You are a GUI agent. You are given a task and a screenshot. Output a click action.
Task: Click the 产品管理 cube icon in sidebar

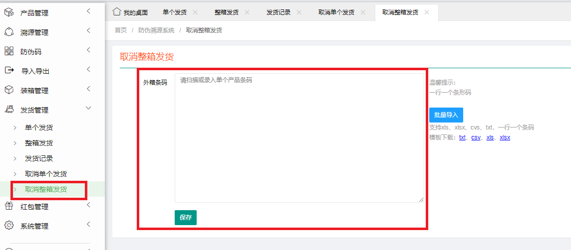9,12
